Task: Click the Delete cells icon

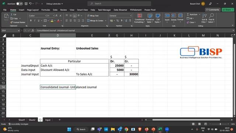Action: (174, 16)
